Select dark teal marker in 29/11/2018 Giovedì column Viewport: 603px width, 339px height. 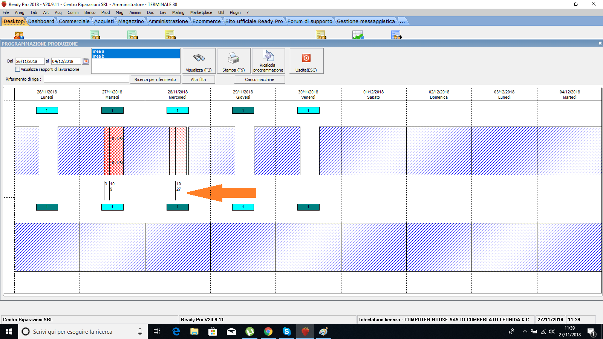click(243, 110)
